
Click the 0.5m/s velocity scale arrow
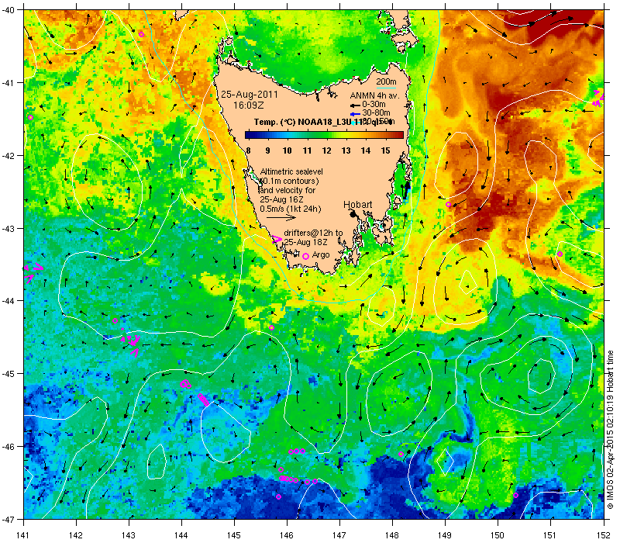(281, 217)
